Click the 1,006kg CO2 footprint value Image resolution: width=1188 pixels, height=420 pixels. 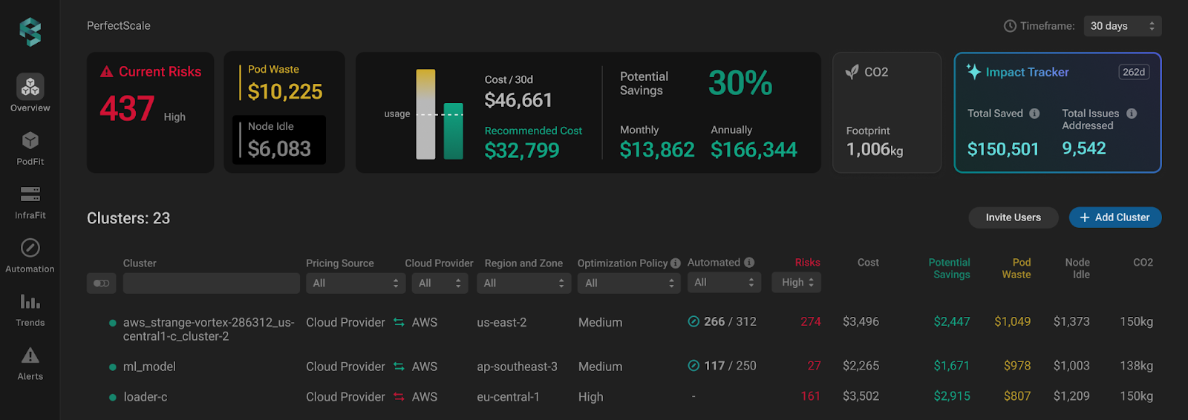pos(875,150)
